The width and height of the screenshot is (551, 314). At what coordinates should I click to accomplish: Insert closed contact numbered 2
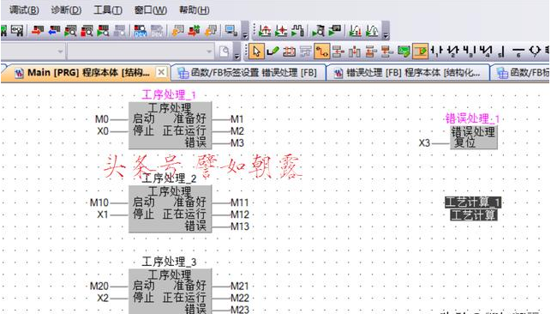tap(453, 51)
